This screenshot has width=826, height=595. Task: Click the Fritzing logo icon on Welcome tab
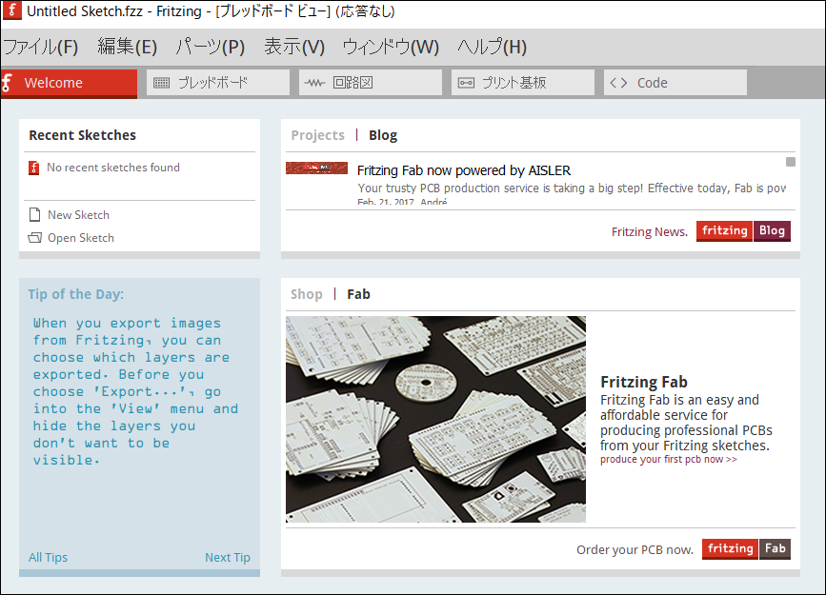[x=7, y=83]
